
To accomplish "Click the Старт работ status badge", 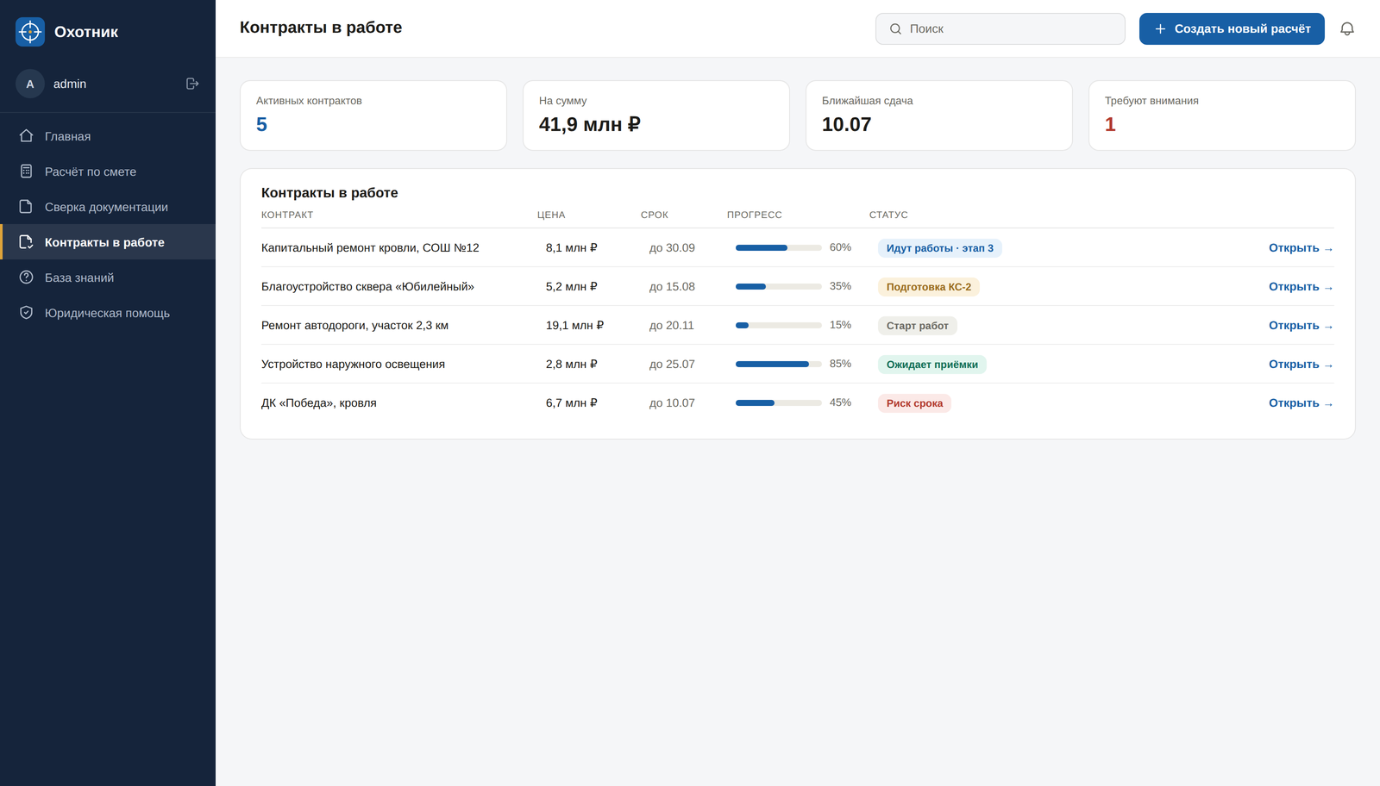I will click(918, 326).
